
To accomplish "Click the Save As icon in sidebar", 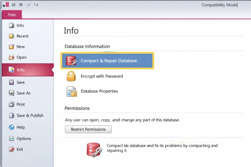I will tap(12, 93).
